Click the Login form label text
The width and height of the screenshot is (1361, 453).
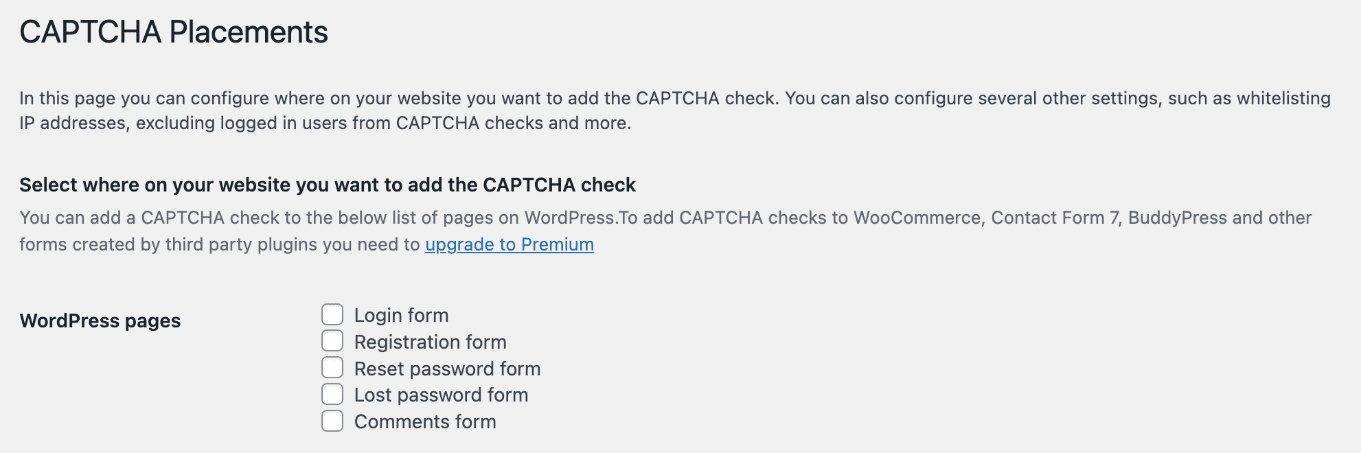tap(400, 314)
